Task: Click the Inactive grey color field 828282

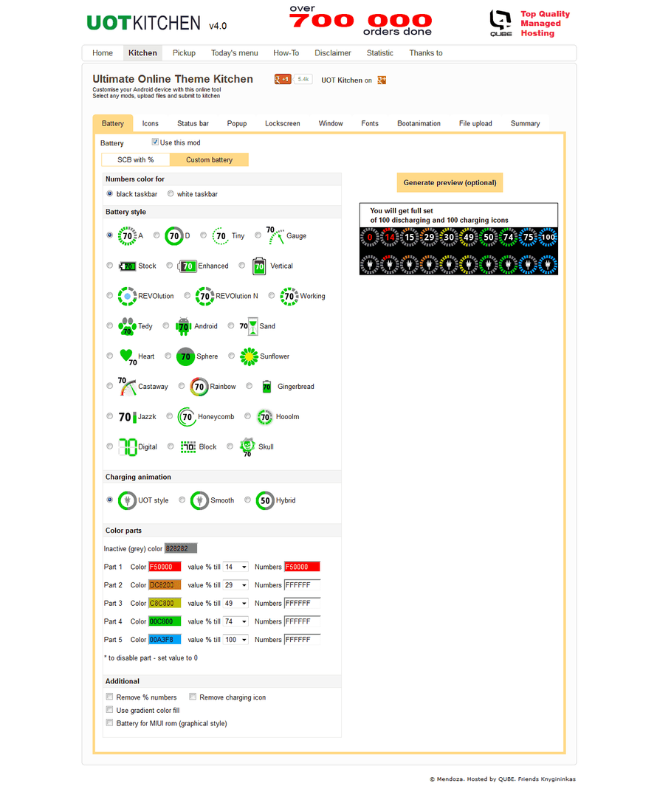Action: click(x=181, y=548)
